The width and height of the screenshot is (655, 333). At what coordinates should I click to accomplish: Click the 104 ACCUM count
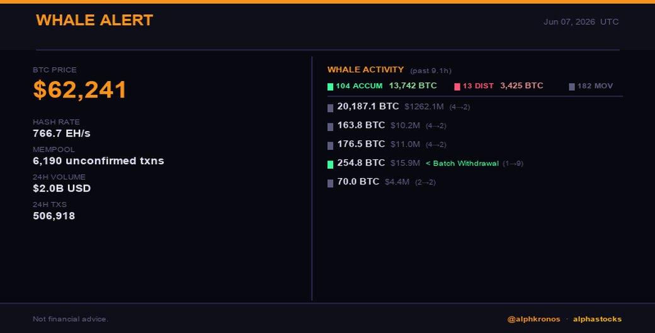pyautogui.click(x=359, y=86)
